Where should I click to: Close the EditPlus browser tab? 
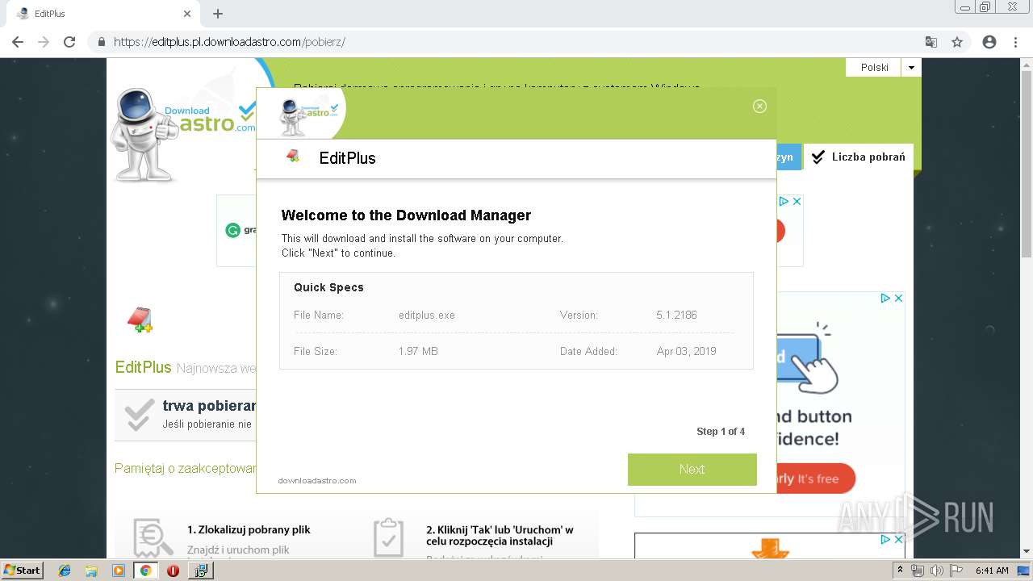point(187,14)
